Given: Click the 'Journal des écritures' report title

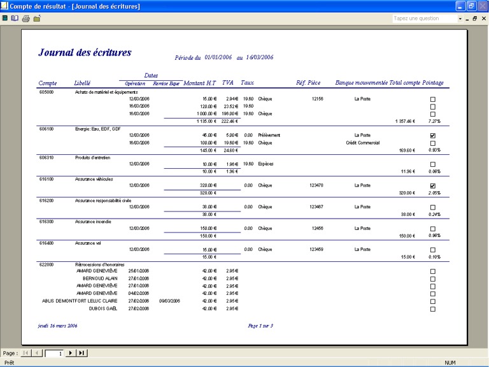Looking at the screenshot, I should click(x=85, y=52).
